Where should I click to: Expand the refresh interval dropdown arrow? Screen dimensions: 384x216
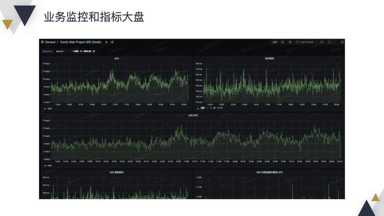(x=335, y=42)
